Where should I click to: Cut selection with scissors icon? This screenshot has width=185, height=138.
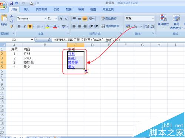(11, 16)
